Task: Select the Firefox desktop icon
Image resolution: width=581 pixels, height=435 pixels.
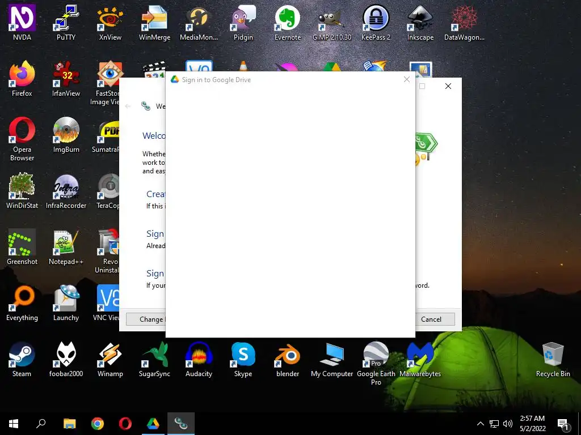Action: [x=22, y=78]
